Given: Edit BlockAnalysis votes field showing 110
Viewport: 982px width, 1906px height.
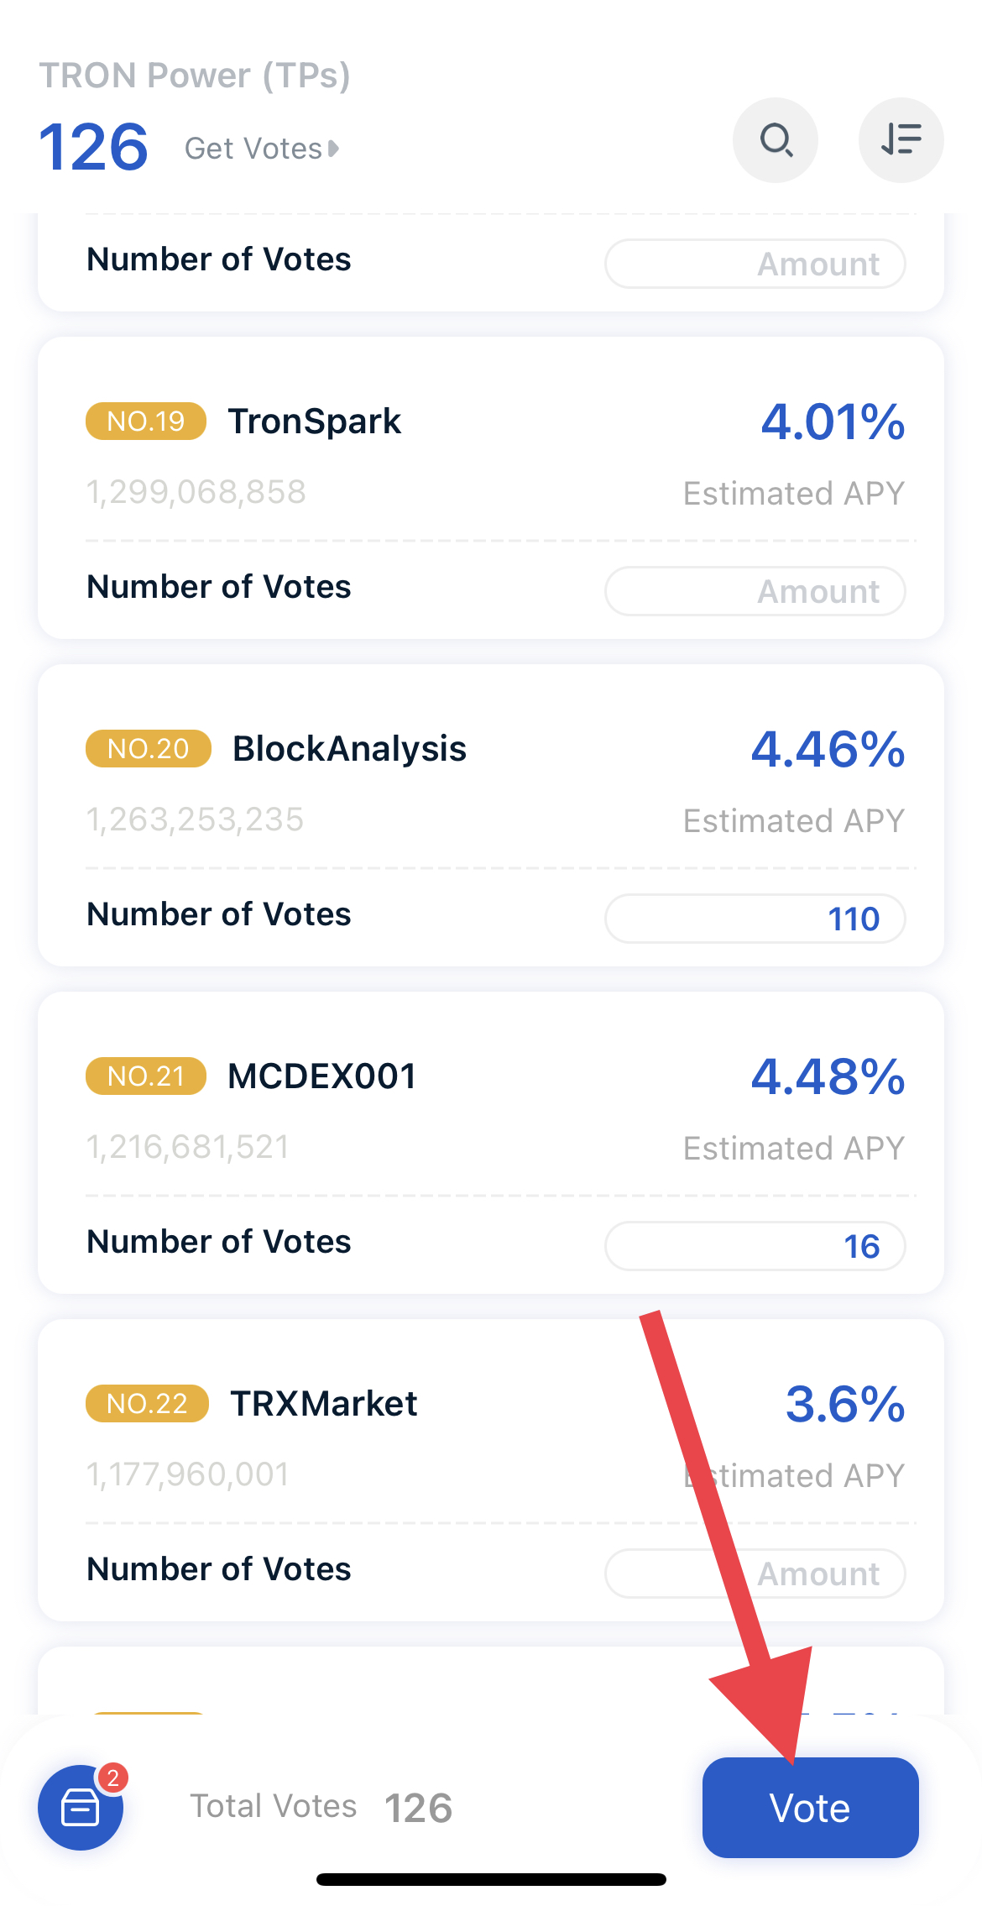Looking at the screenshot, I should point(755,919).
